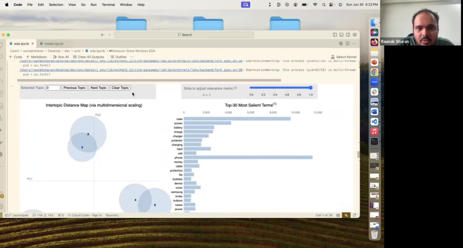Open Finder from the dock
This screenshot has height=248, width=463.
click(374, 22)
